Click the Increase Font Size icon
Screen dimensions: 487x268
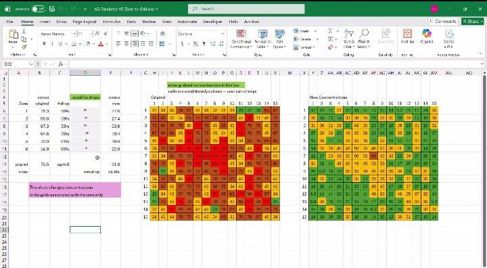[97, 34]
